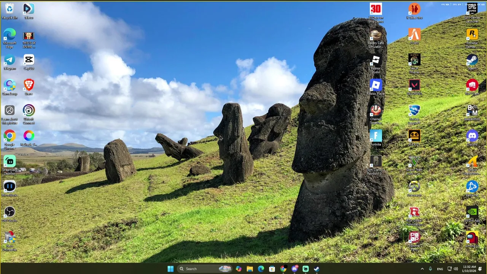Launch the Revo Uninstaller shortcut
Viewport: 487px width, 274px height.
coord(10,242)
